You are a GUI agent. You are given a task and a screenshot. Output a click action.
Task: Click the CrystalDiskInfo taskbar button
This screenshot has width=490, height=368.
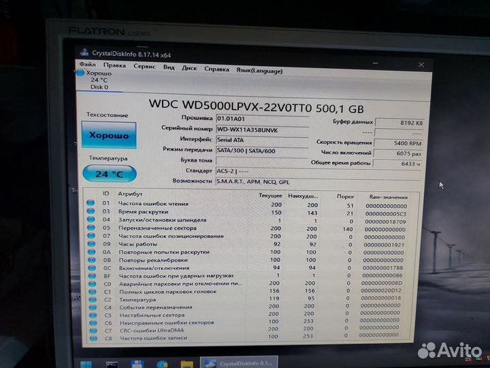coord(239,363)
